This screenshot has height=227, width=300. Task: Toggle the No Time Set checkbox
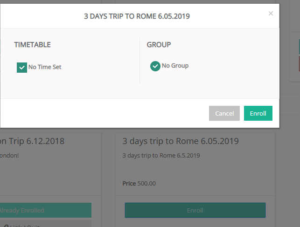pos(22,68)
